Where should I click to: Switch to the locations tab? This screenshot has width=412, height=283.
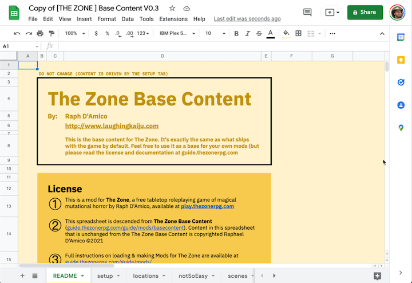(x=145, y=276)
